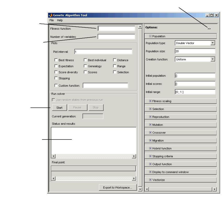The width and height of the screenshot is (224, 208).
Task: Enable the Scores plot checkbox
Action: pyautogui.click(x=85, y=72)
